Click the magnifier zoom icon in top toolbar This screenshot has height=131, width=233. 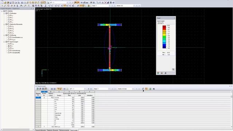pyautogui.click(x=30, y=3)
